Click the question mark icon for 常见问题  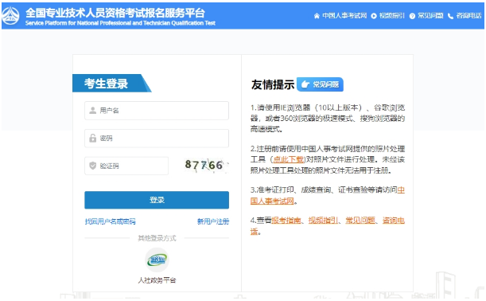coord(412,16)
